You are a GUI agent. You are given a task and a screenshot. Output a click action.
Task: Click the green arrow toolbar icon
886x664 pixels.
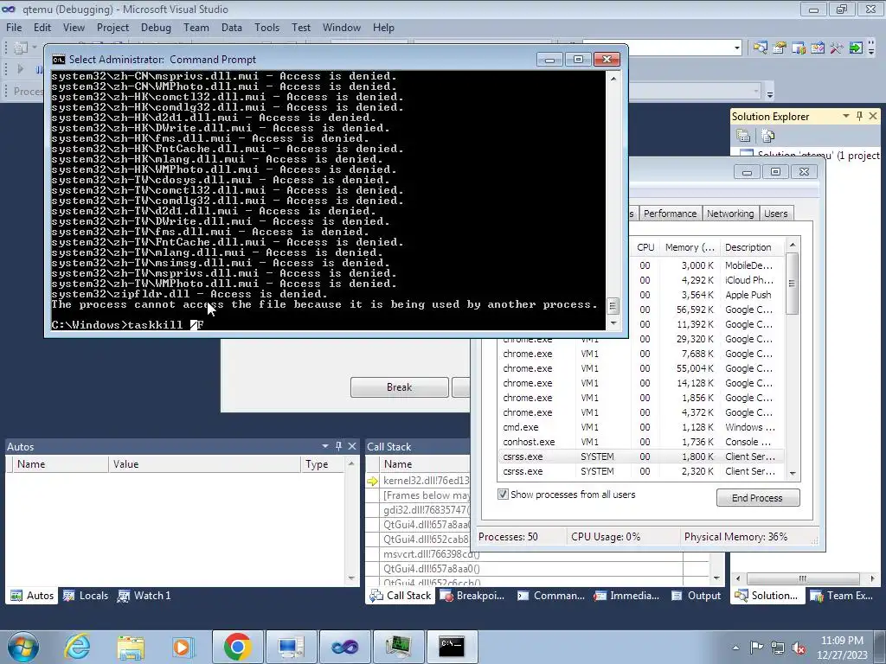click(856, 48)
